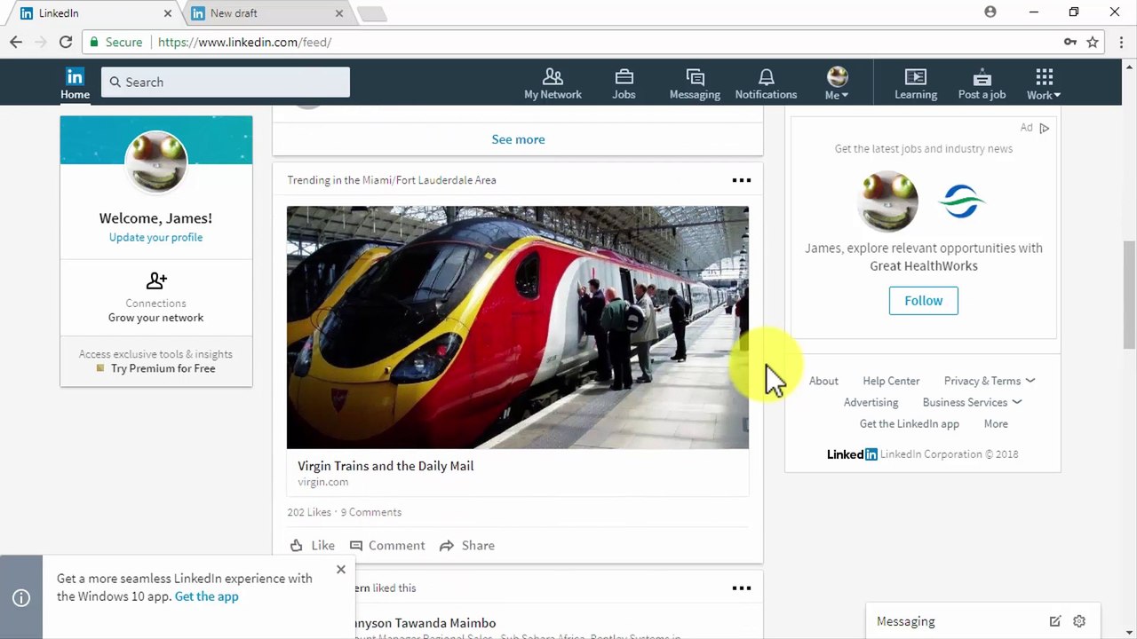
Task: Open the About footer link
Action: click(x=823, y=381)
